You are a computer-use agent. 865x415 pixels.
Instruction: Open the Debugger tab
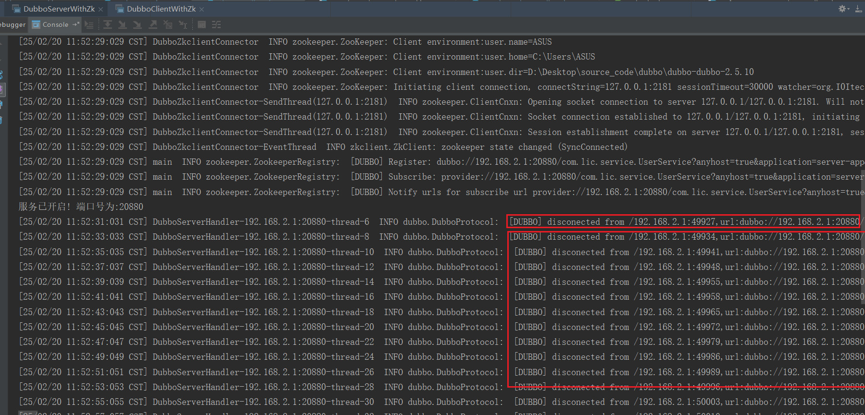click(13, 24)
